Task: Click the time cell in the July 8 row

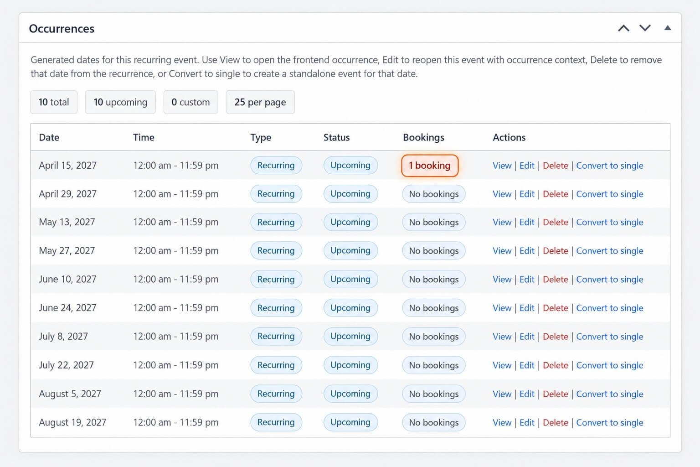Action: point(175,337)
